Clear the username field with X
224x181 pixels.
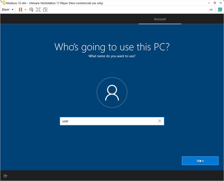pos(160,121)
